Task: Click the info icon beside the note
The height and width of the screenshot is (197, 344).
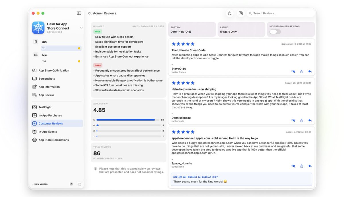Action: pos(95,169)
